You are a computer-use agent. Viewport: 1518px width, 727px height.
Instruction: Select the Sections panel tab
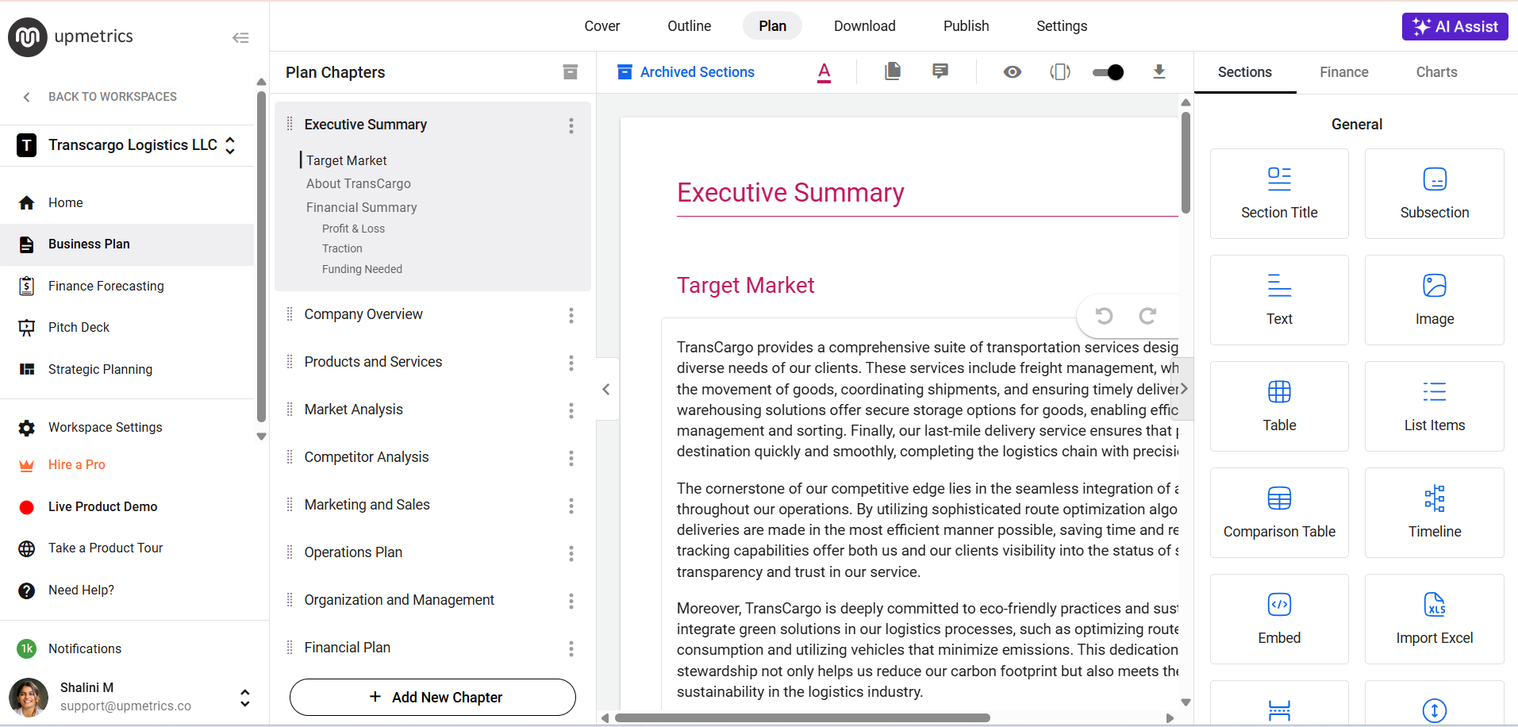point(1245,72)
